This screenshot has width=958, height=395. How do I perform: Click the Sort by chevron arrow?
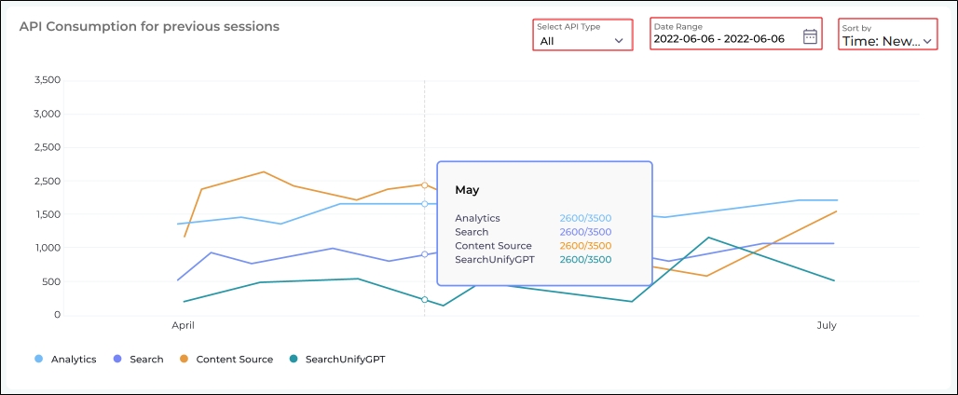[x=927, y=41]
